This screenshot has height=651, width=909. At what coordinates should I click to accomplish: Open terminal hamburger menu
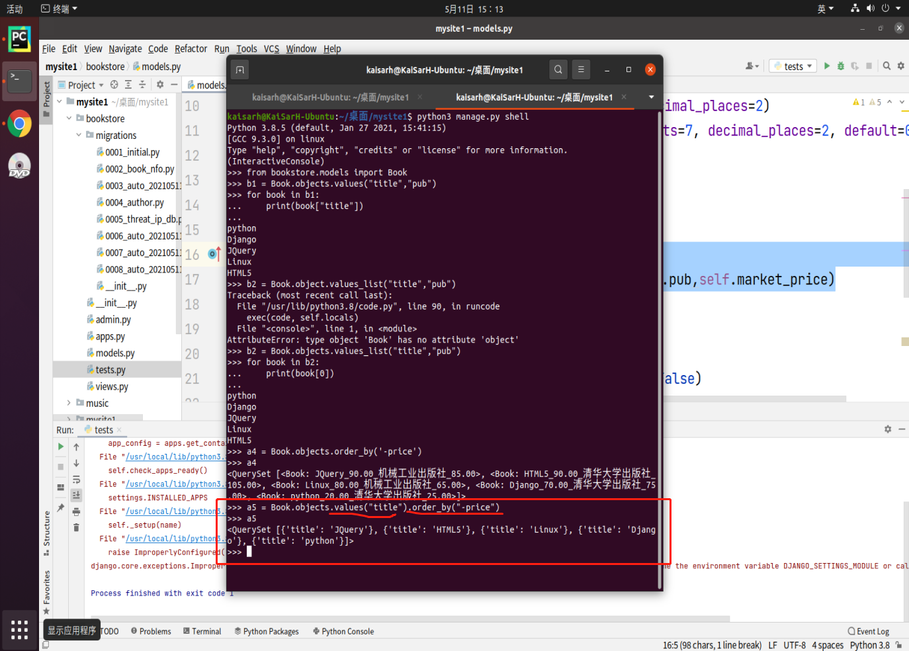581,69
